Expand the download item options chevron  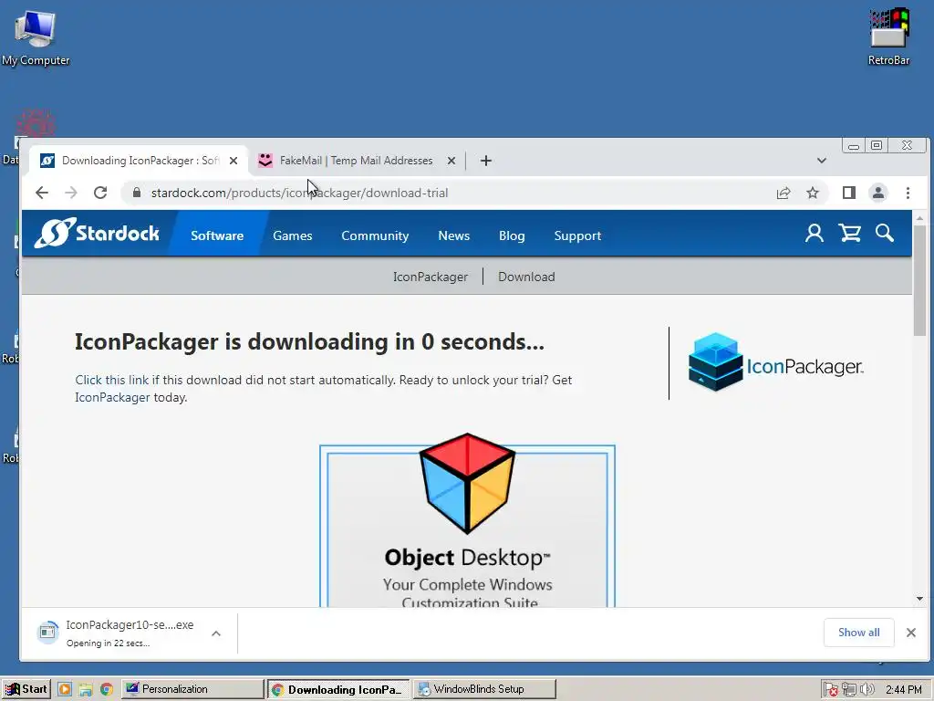point(216,633)
